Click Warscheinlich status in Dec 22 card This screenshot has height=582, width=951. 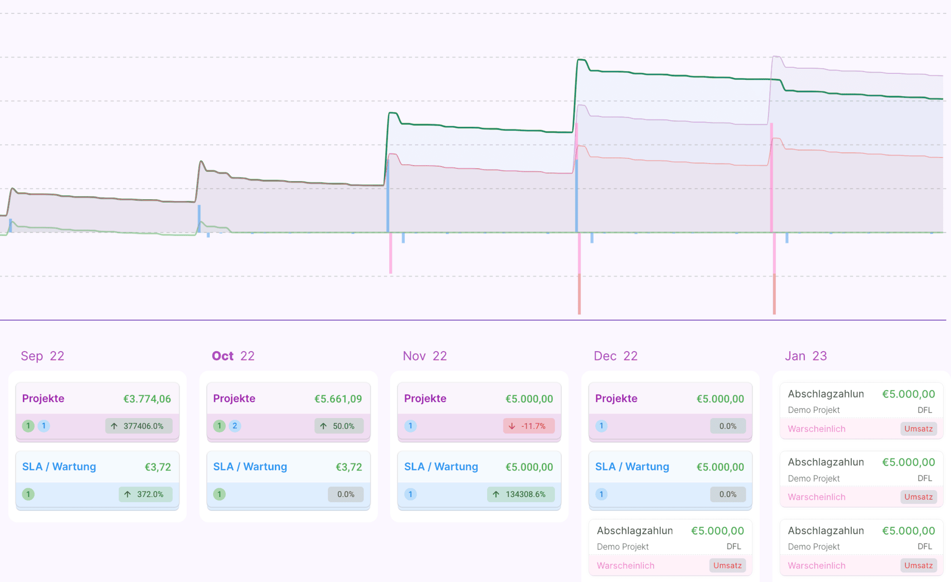(625, 565)
